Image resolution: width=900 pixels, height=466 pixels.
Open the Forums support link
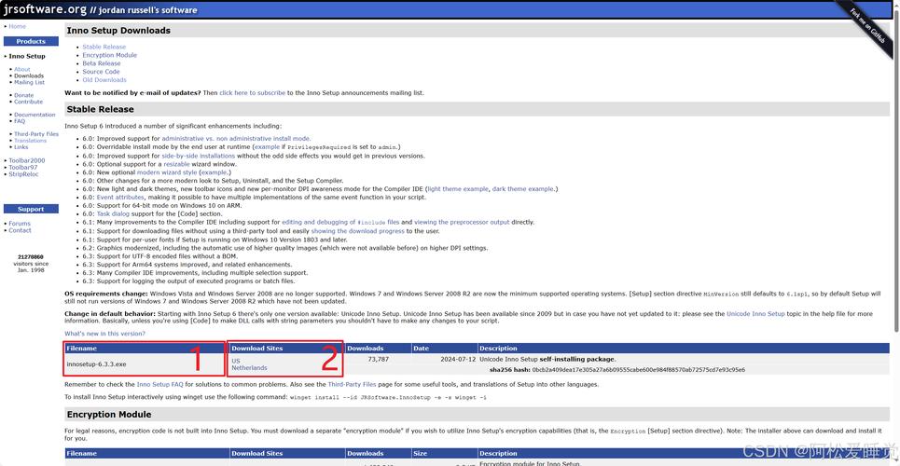coord(20,224)
